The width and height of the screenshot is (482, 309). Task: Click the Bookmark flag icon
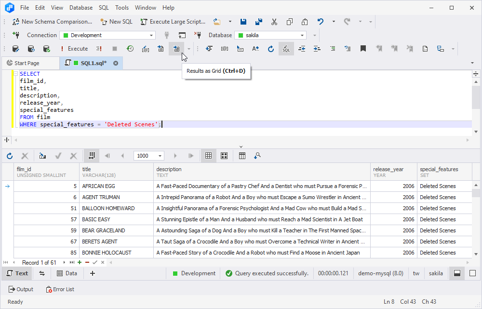click(x=363, y=49)
